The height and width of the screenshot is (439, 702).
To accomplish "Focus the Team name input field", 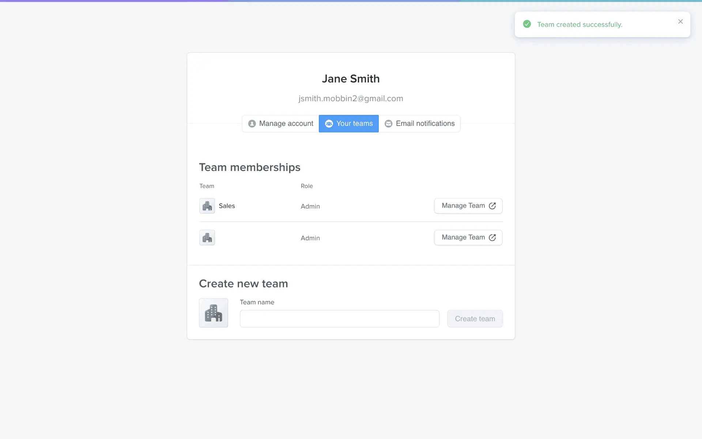I will pos(339,319).
